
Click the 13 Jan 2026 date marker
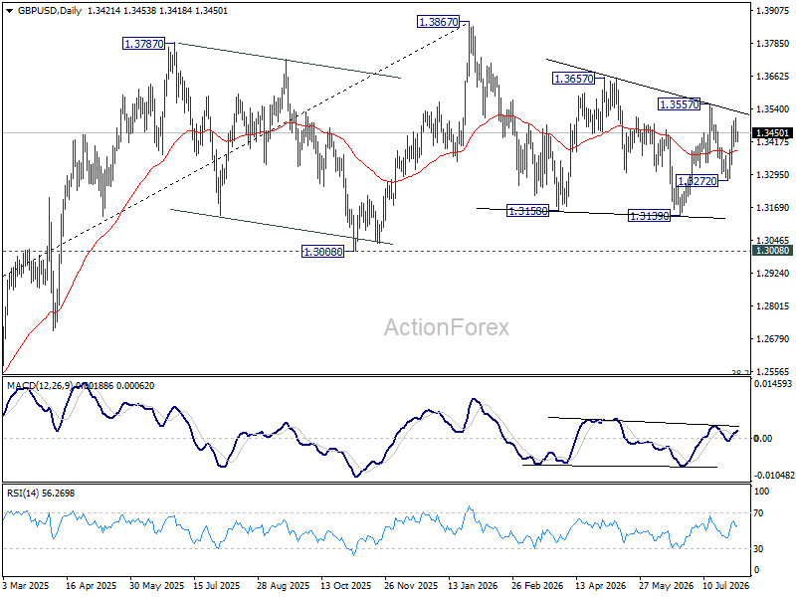[474, 585]
